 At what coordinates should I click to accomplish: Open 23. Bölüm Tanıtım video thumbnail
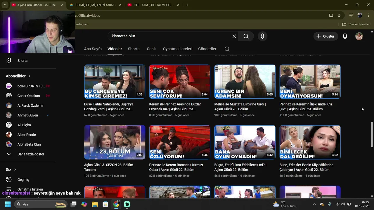115,142
